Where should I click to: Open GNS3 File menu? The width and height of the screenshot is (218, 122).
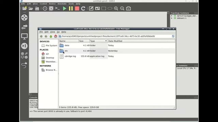[23, 4]
